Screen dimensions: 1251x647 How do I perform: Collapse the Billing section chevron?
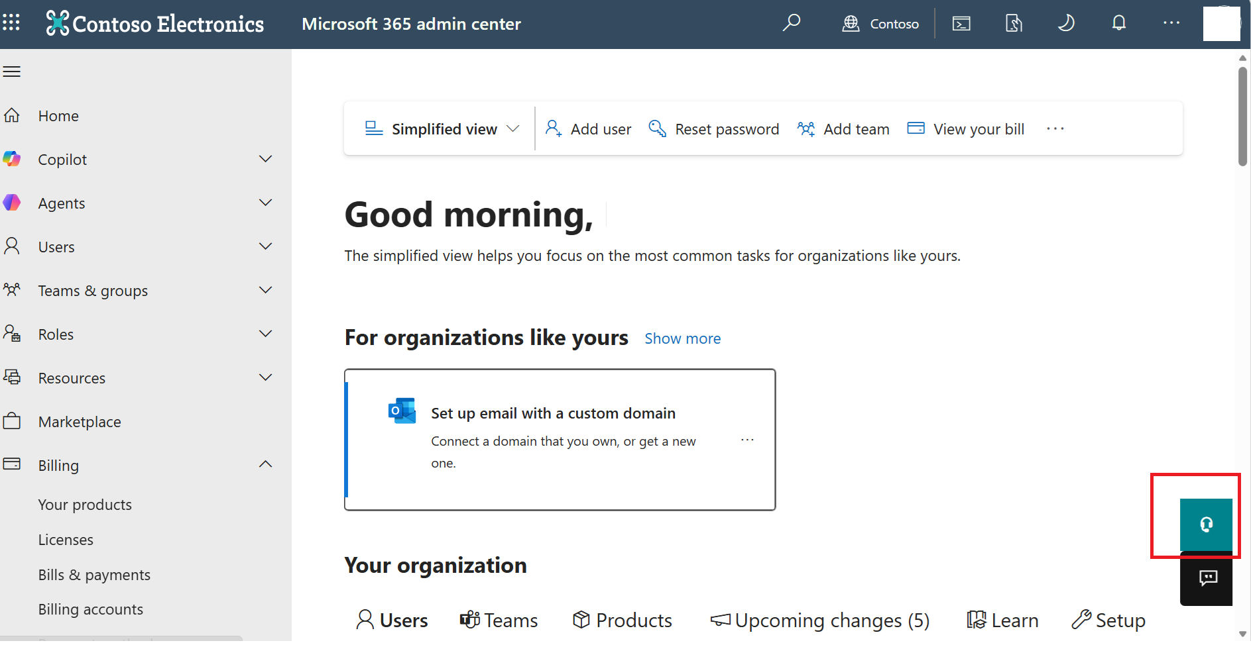266,464
